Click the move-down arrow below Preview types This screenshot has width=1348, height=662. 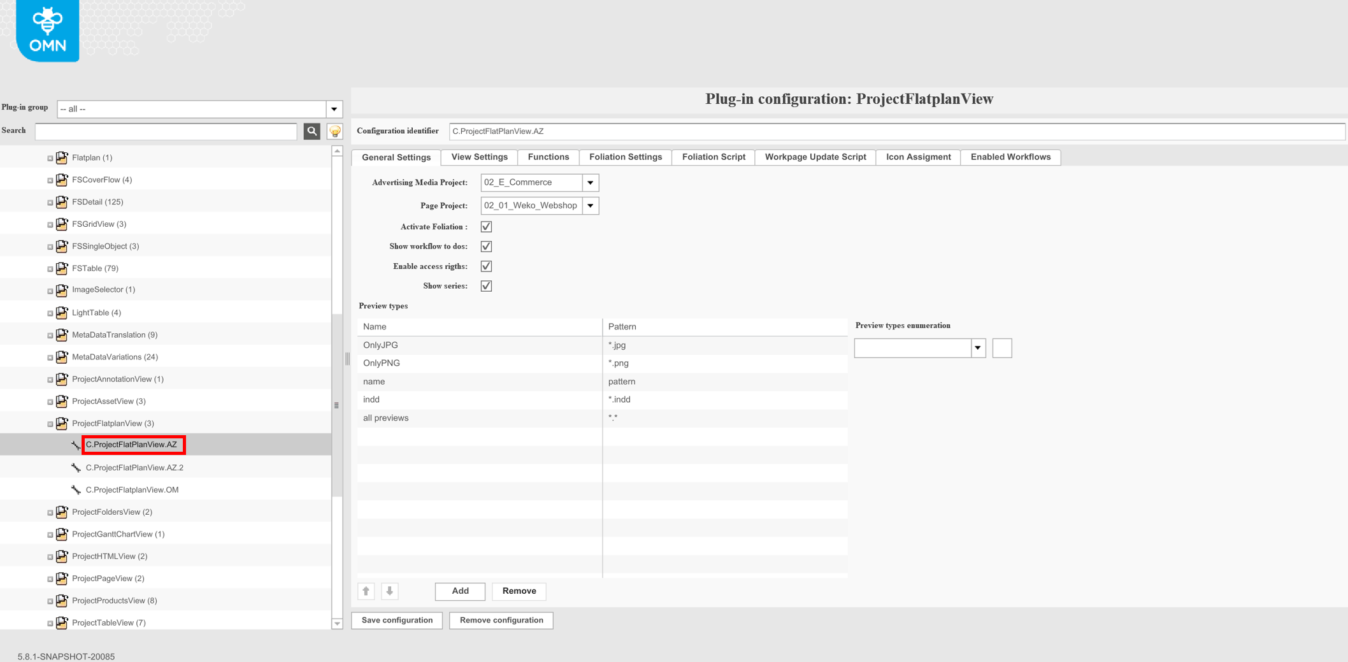tap(389, 591)
